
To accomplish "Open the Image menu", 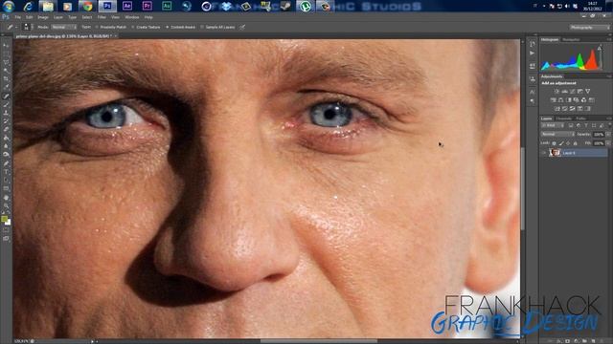I will point(43,17).
